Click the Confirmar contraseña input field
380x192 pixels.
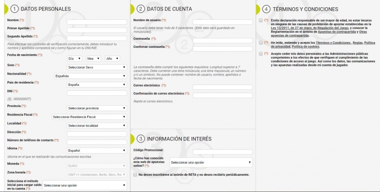click(222, 49)
